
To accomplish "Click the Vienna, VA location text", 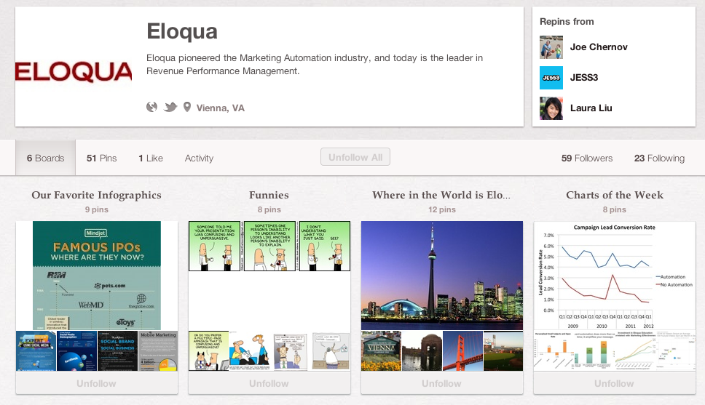I will tap(220, 108).
